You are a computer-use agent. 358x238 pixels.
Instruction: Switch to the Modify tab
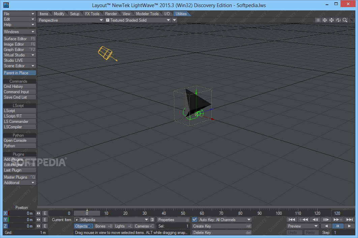point(59,14)
